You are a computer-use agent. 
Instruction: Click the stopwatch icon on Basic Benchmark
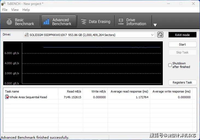pyautogui.click(x=9, y=22)
